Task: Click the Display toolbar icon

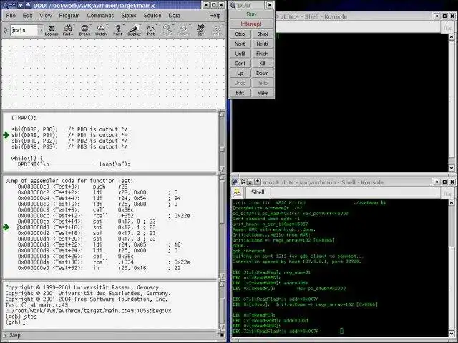Action: click(x=134, y=30)
